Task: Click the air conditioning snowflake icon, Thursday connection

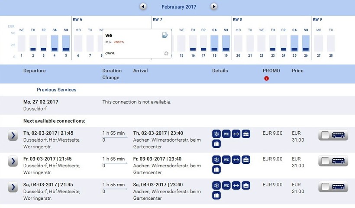Action: (x=216, y=134)
